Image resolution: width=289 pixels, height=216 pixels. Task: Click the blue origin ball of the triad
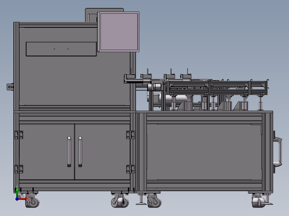[17, 199]
